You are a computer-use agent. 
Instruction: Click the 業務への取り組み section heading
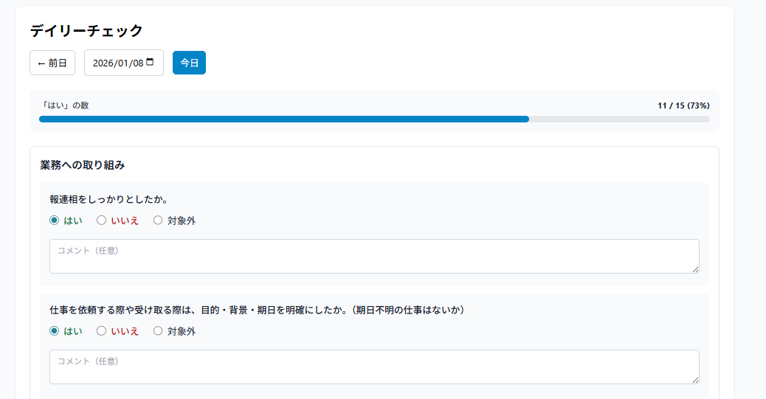pyautogui.click(x=82, y=165)
